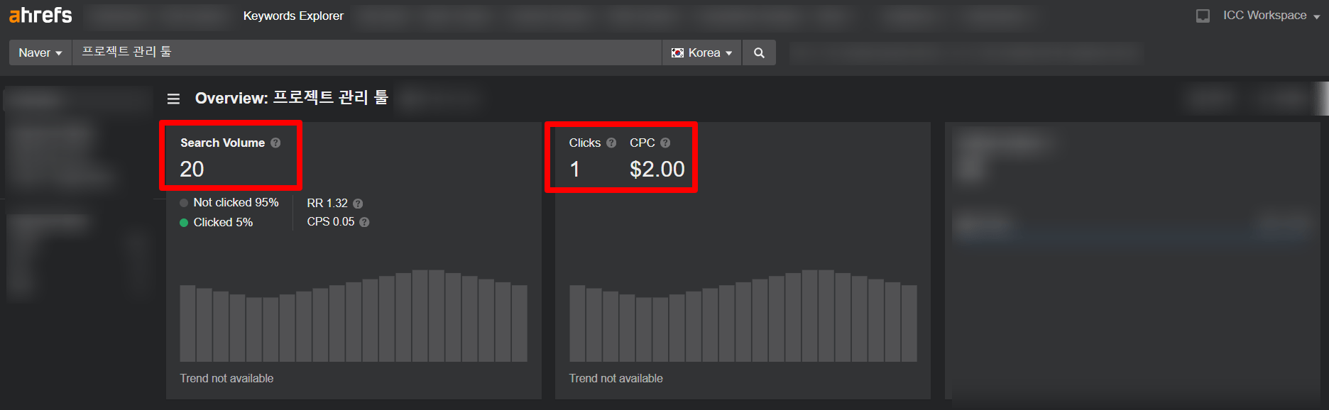Click the help icon next to Search Volume
The image size is (1329, 410).
275,143
